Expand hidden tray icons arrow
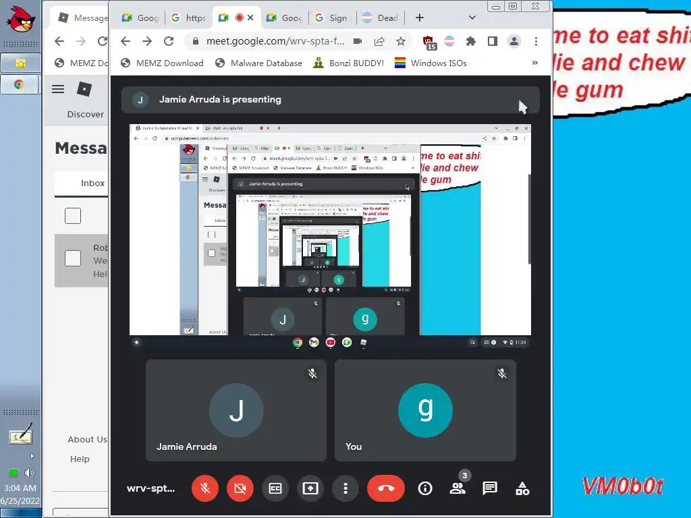Screen dimensions: 691x518 click(32, 456)
